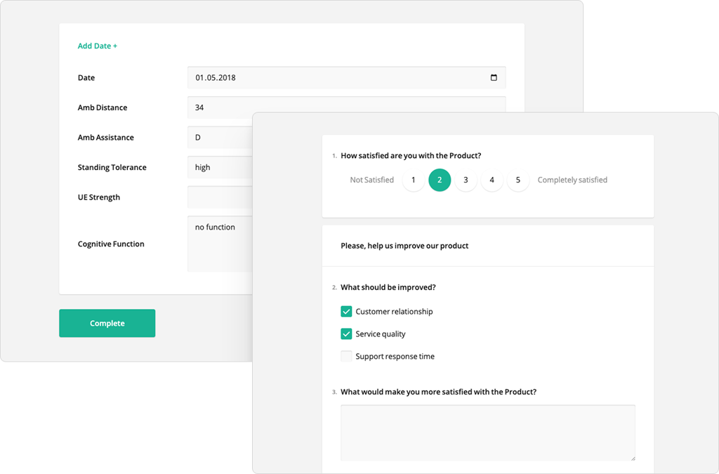Choose rating 5 for complete satisfaction
Image resolution: width=719 pixels, height=474 pixels.
(517, 180)
